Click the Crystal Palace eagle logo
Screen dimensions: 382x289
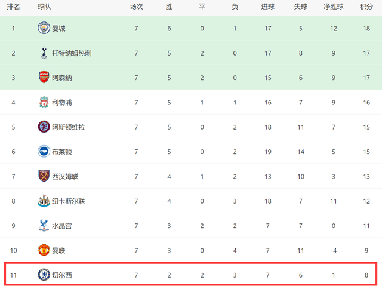point(44,225)
